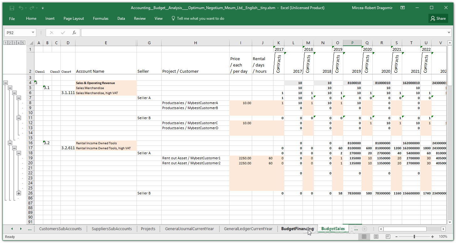This screenshot has height=243, width=456.
Task: Show outline level 4
Action: pyautogui.click(x=19, y=43)
